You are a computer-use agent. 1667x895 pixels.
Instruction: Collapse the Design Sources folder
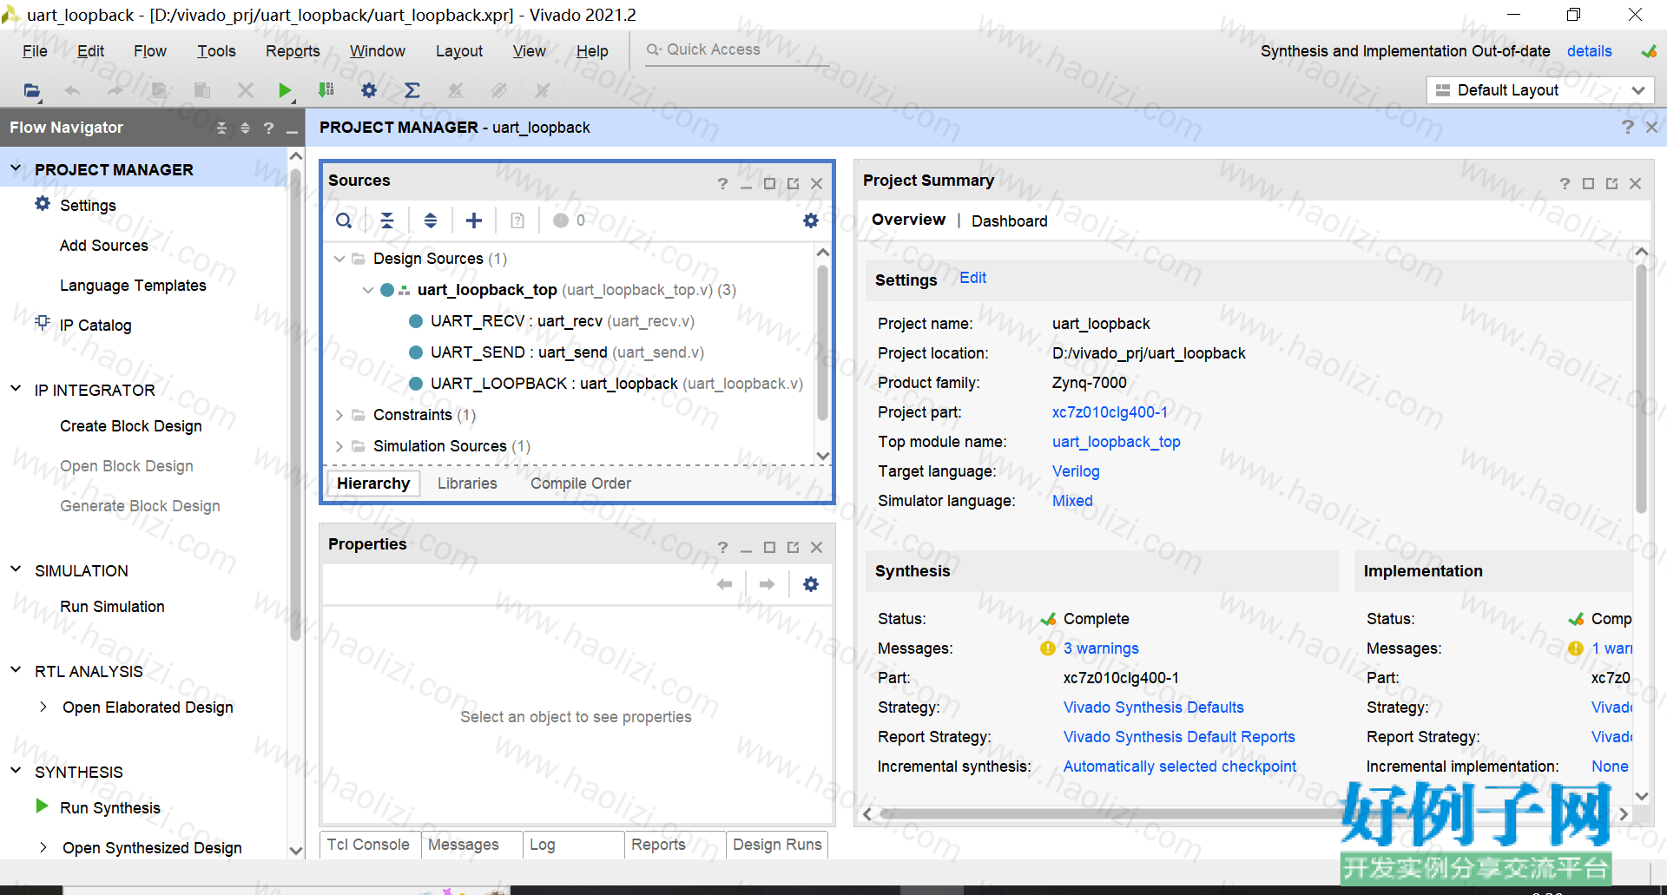[339, 259]
